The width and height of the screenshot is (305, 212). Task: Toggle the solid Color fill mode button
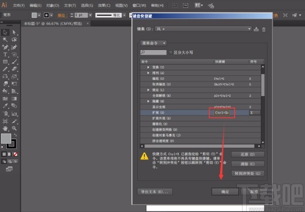coord(4,154)
